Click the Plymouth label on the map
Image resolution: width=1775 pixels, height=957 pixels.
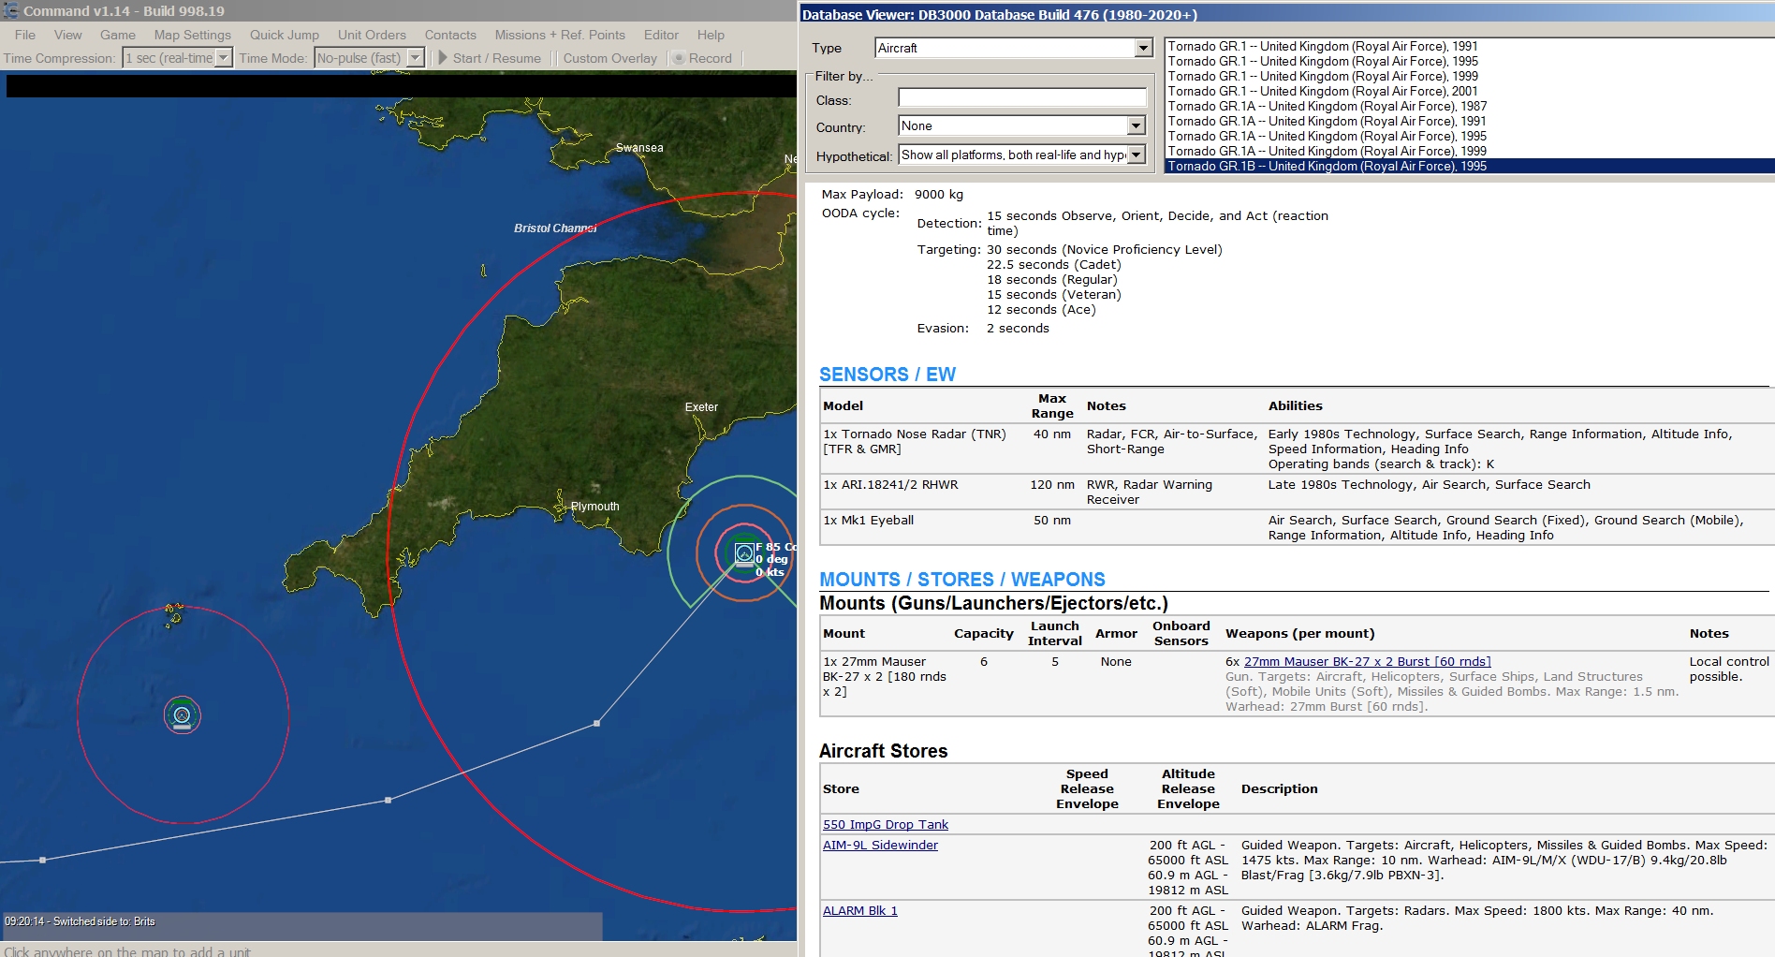click(594, 507)
